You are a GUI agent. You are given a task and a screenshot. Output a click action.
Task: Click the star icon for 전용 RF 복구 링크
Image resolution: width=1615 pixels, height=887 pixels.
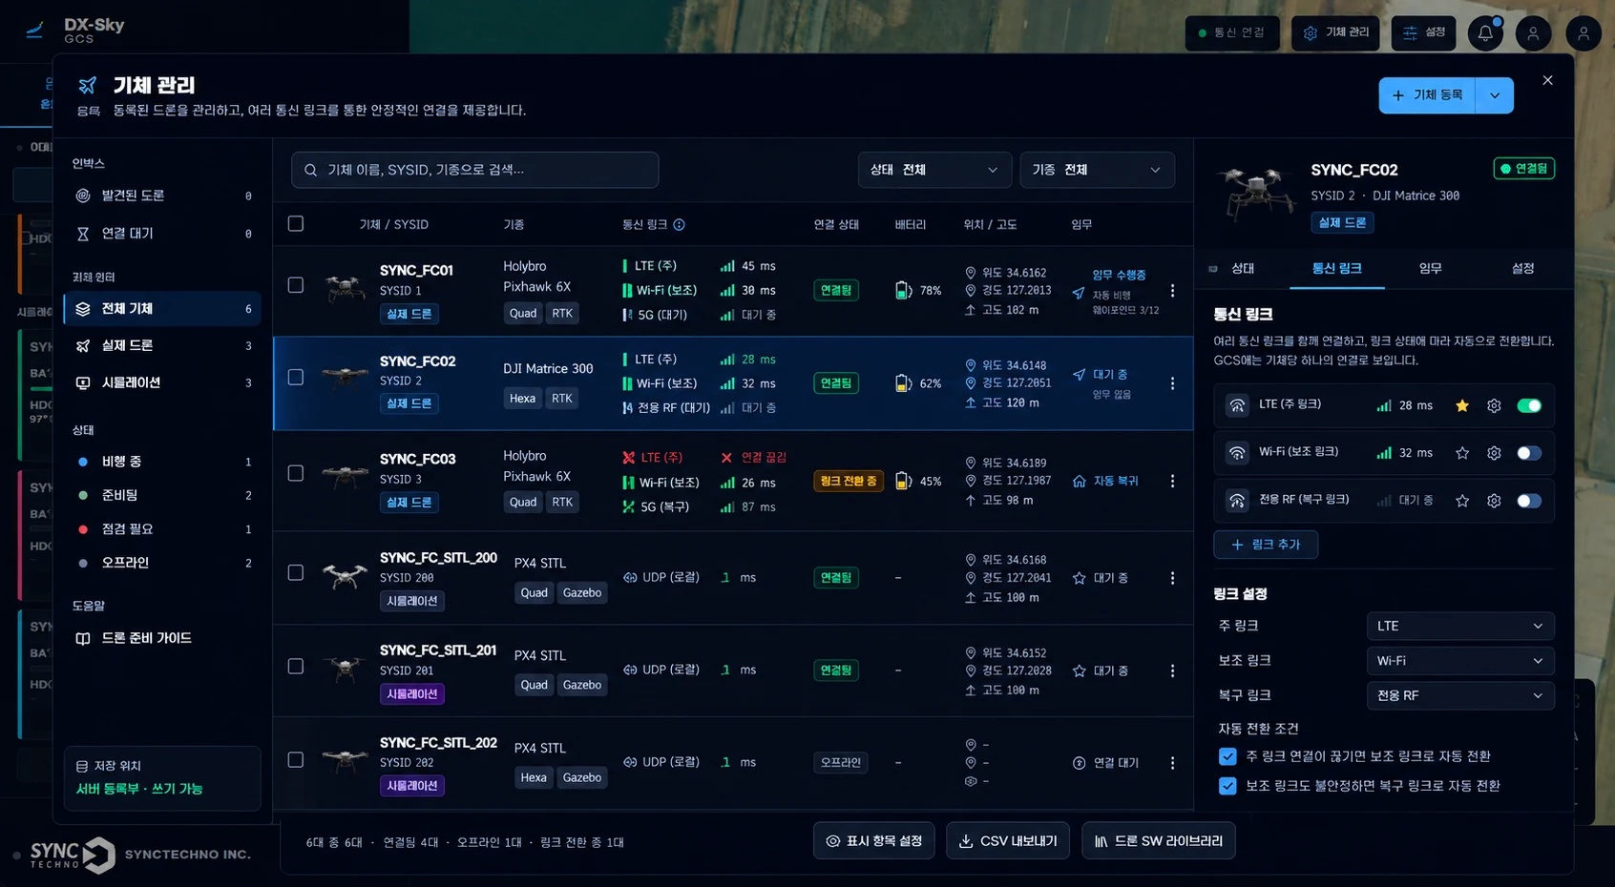point(1462,501)
